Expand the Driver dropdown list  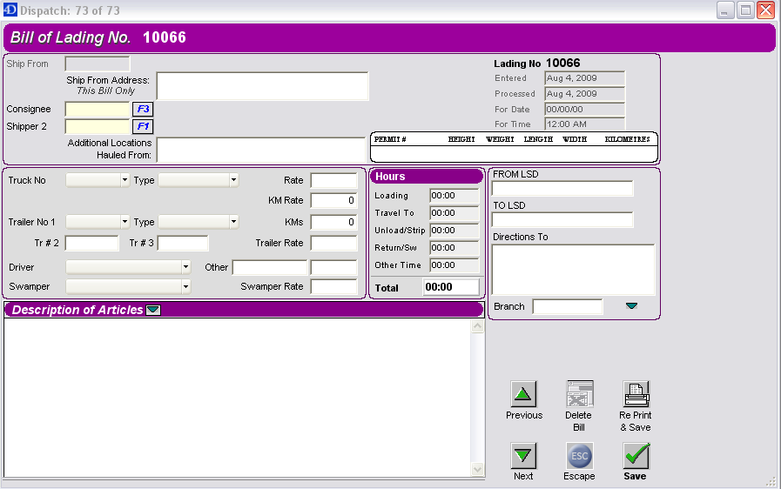[185, 267]
